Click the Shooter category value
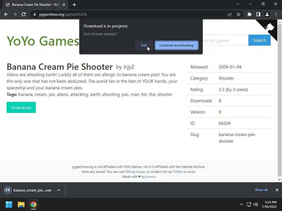Viewport: 282px width, 211px height. coord(226,78)
